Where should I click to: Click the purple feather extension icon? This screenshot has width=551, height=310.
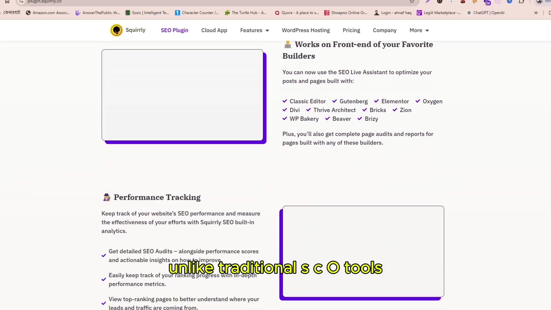[x=428, y=1]
